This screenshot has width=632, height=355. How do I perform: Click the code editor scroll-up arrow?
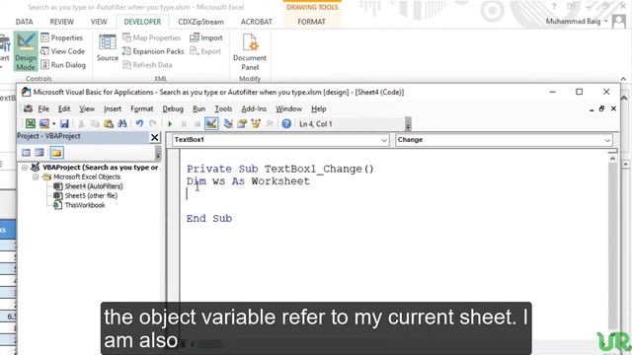(x=612, y=159)
